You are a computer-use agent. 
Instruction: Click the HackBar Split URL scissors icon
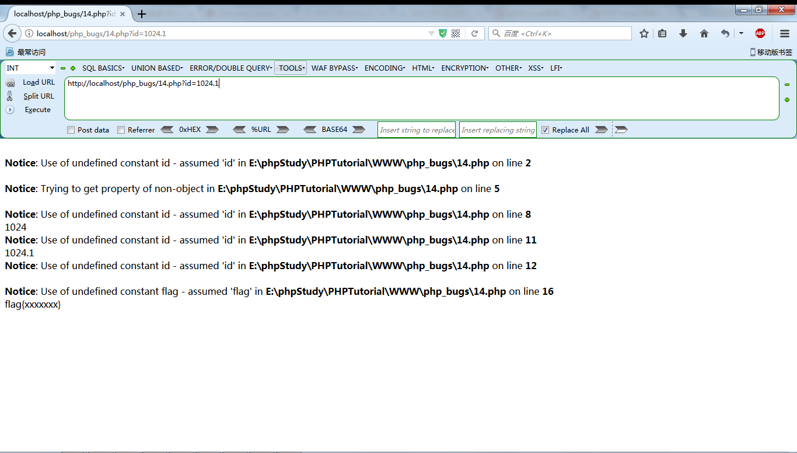pos(10,96)
